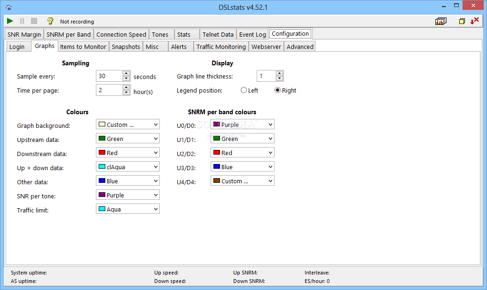Open Up + down data colour dropdown
Screen dimensions: 487x290
coord(128,167)
